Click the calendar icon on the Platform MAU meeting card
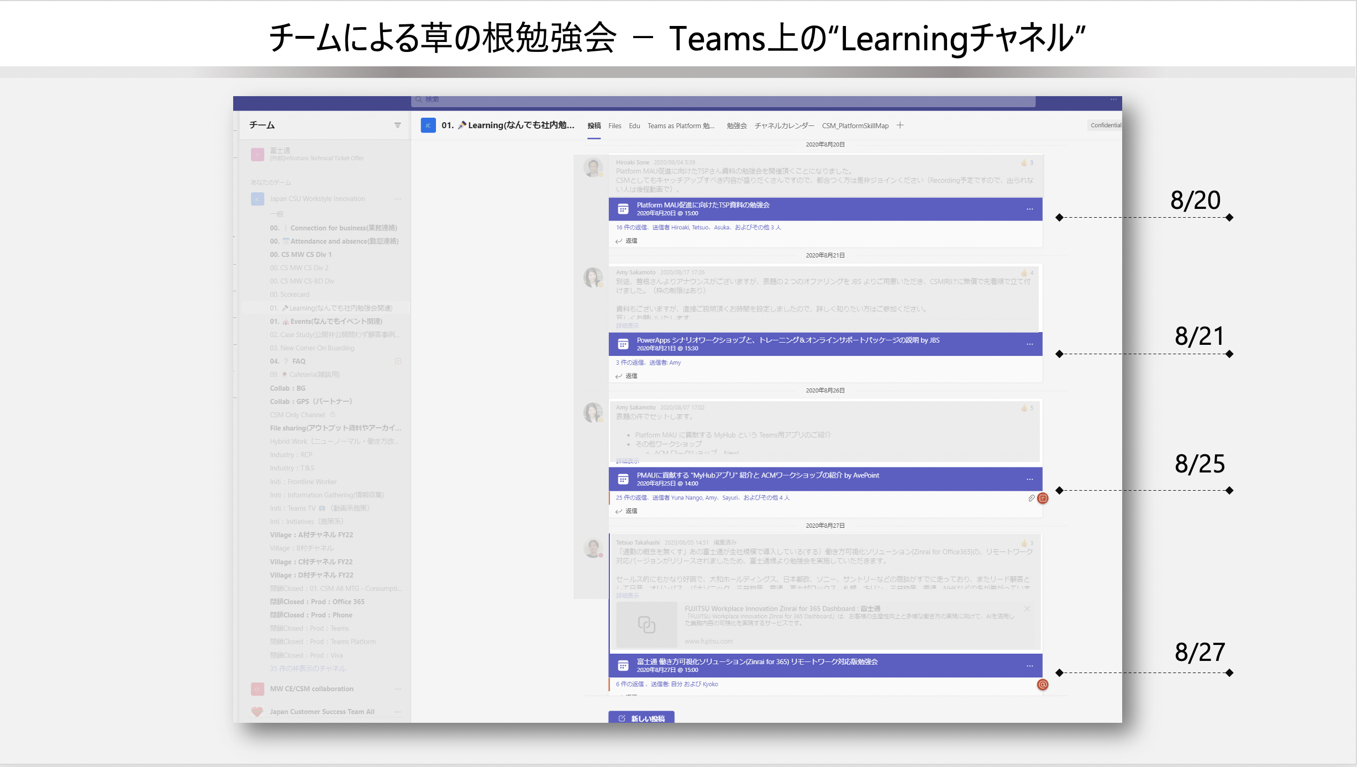This screenshot has height=767, width=1357. (623, 209)
